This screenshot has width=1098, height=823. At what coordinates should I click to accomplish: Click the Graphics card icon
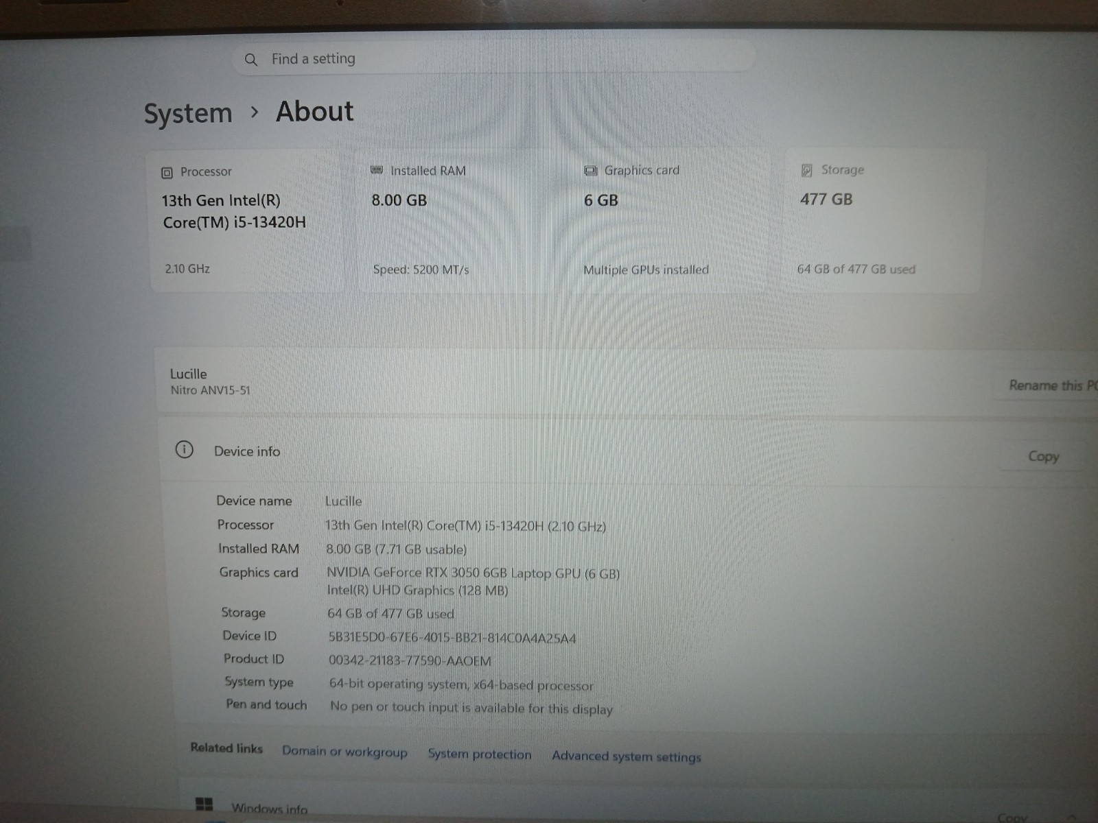[x=590, y=170]
